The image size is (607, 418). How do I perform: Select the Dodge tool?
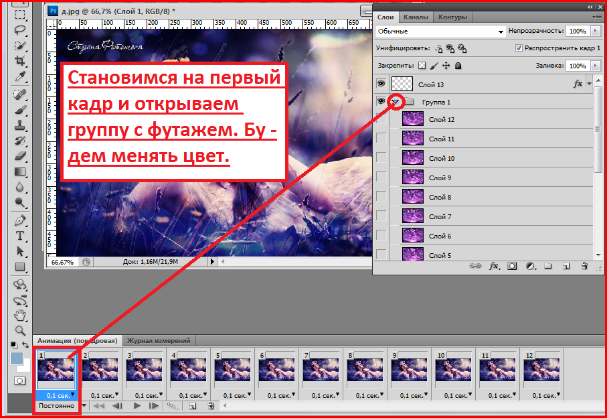(20, 202)
